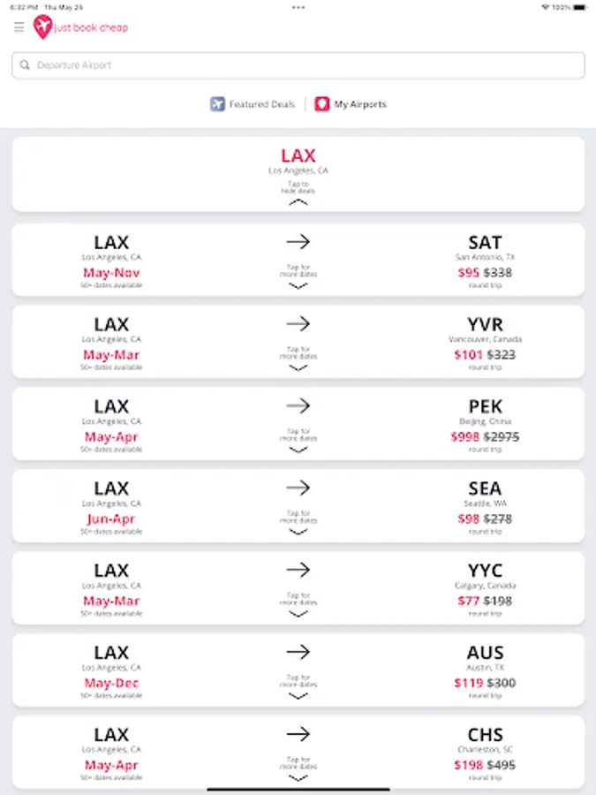Viewport: 596px width, 795px height.
Task: Tap the Featured Deals airplane icon
Action: [218, 104]
